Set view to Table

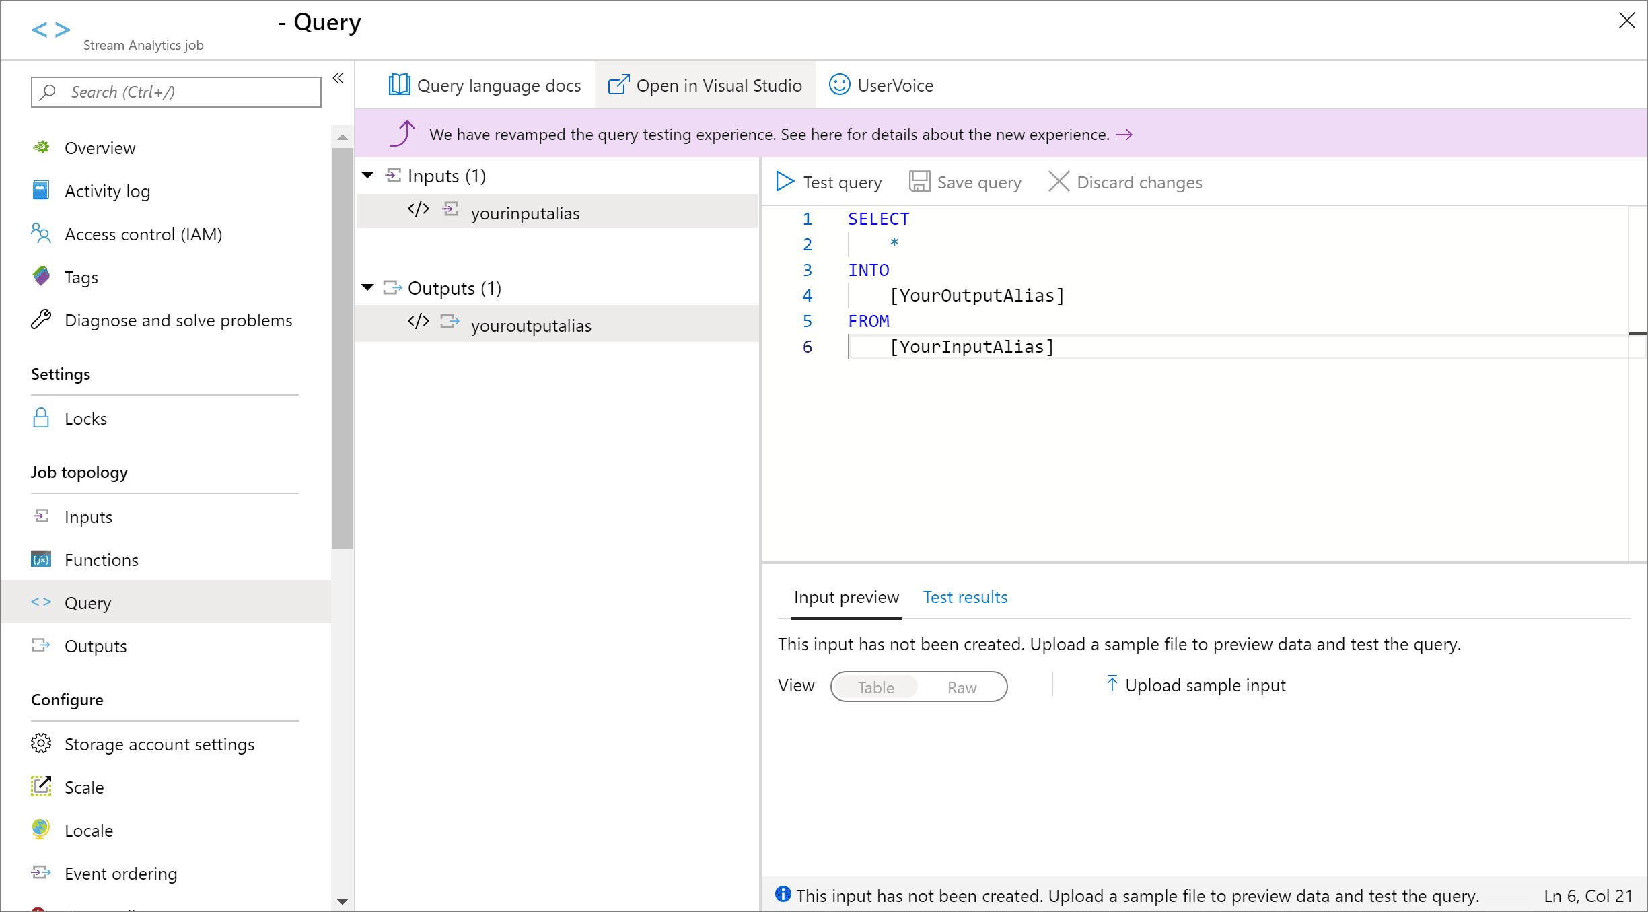[x=876, y=687]
